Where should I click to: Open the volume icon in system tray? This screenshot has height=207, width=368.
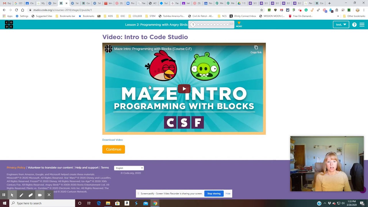tap(343, 203)
